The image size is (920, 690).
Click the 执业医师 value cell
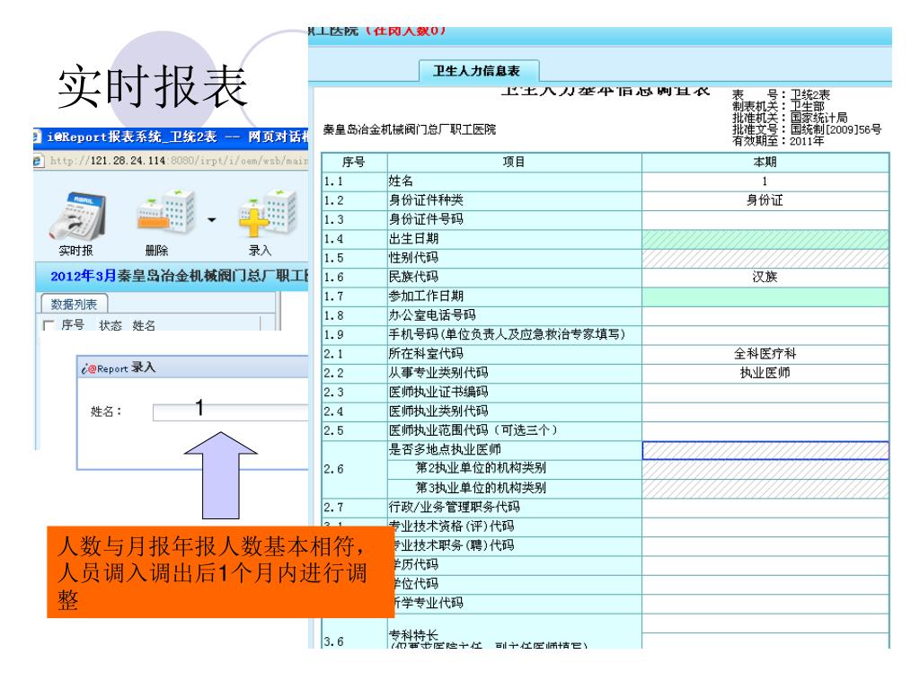point(765,373)
